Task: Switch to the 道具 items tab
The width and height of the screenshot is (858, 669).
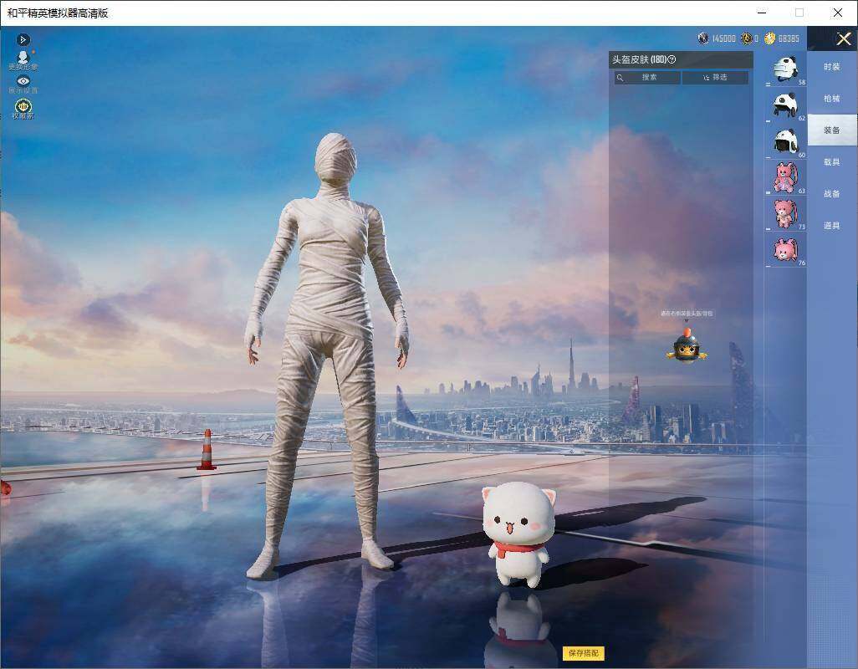Action: click(x=832, y=226)
